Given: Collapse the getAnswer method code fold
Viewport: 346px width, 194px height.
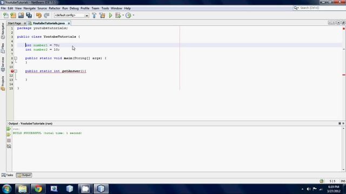Looking at the screenshot, I should pos(16,71).
